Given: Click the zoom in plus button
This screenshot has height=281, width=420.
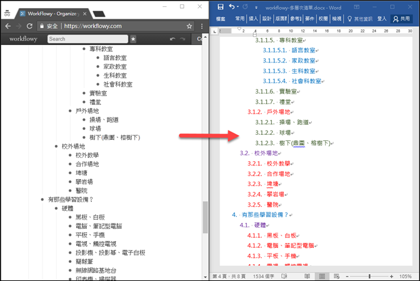Looking at the screenshot, I should tap(392, 277).
